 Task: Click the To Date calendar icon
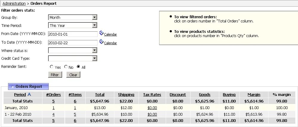(101, 42)
